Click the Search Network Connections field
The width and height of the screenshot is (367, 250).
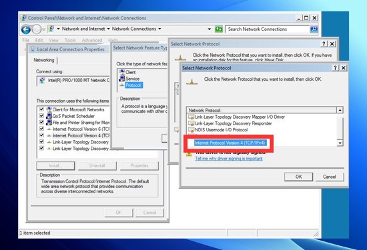(268, 29)
